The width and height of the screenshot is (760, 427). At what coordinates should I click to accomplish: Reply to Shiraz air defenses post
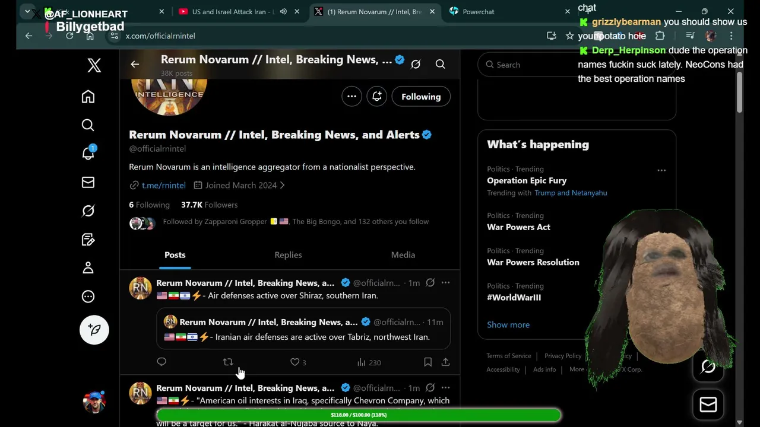[161, 362]
